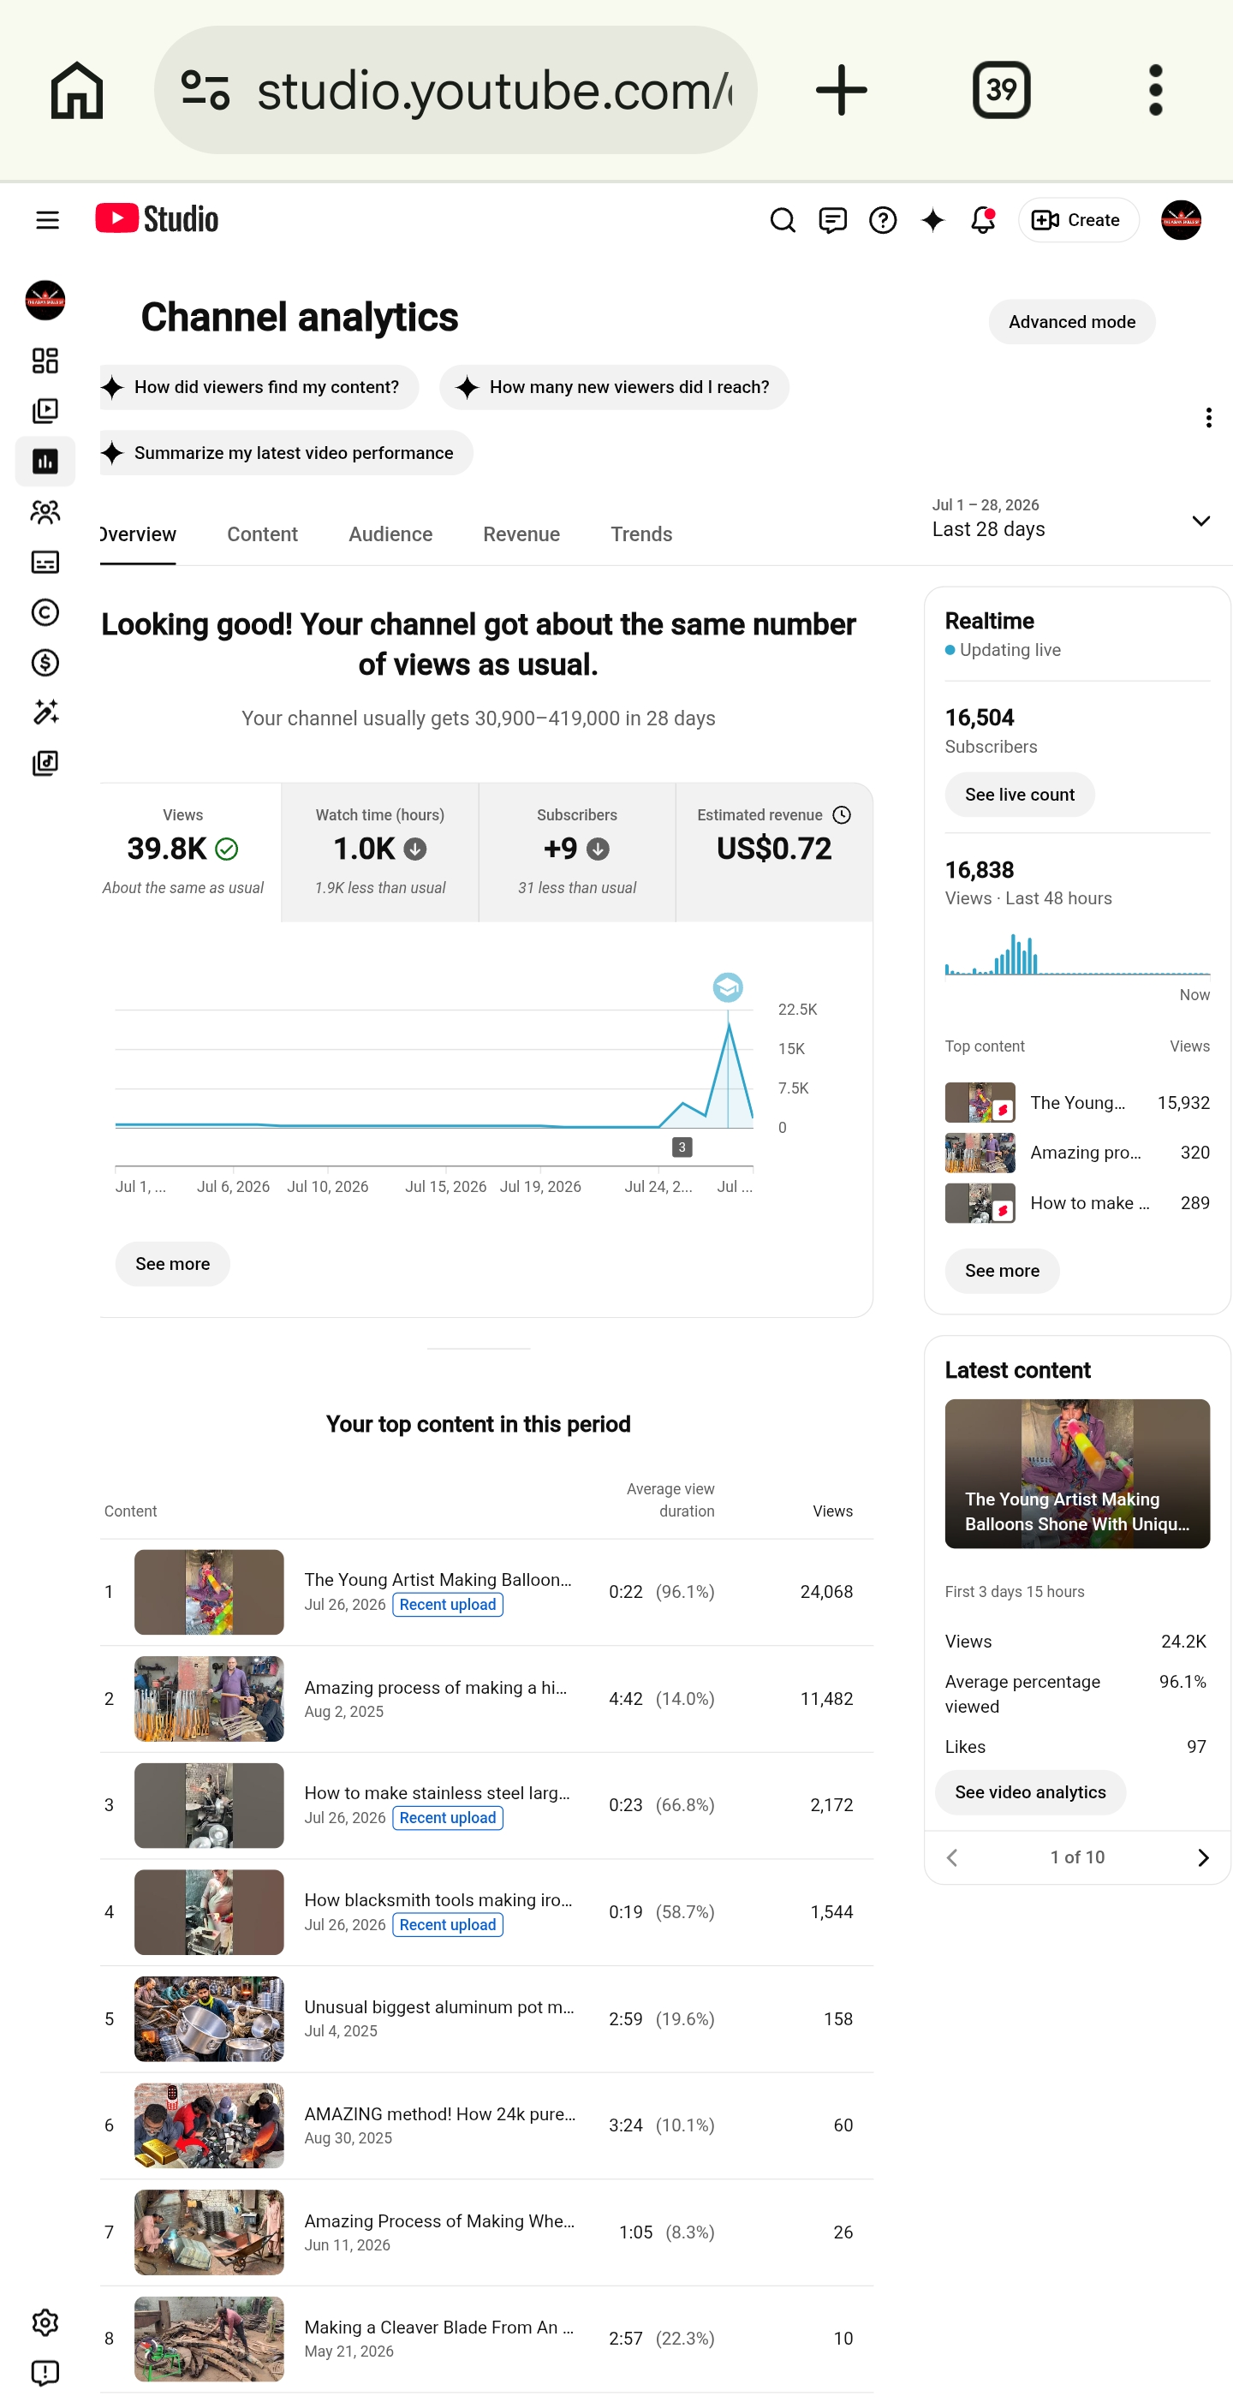Open Latest content video thumbnail
The height and width of the screenshot is (2408, 1233).
[x=1077, y=1473]
